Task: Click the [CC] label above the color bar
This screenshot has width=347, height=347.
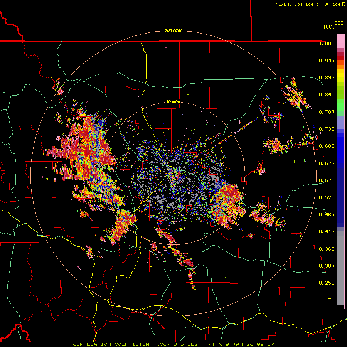Action: (x=329, y=27)
